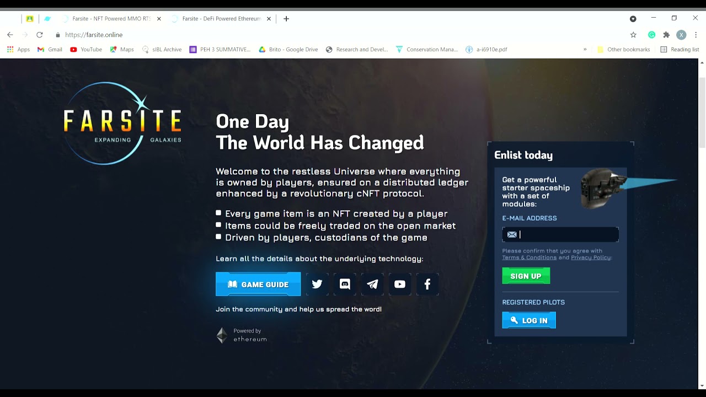Expand hidden bookmarks chevron
This screenshot has width=706, height=397.
pos(585,49)
